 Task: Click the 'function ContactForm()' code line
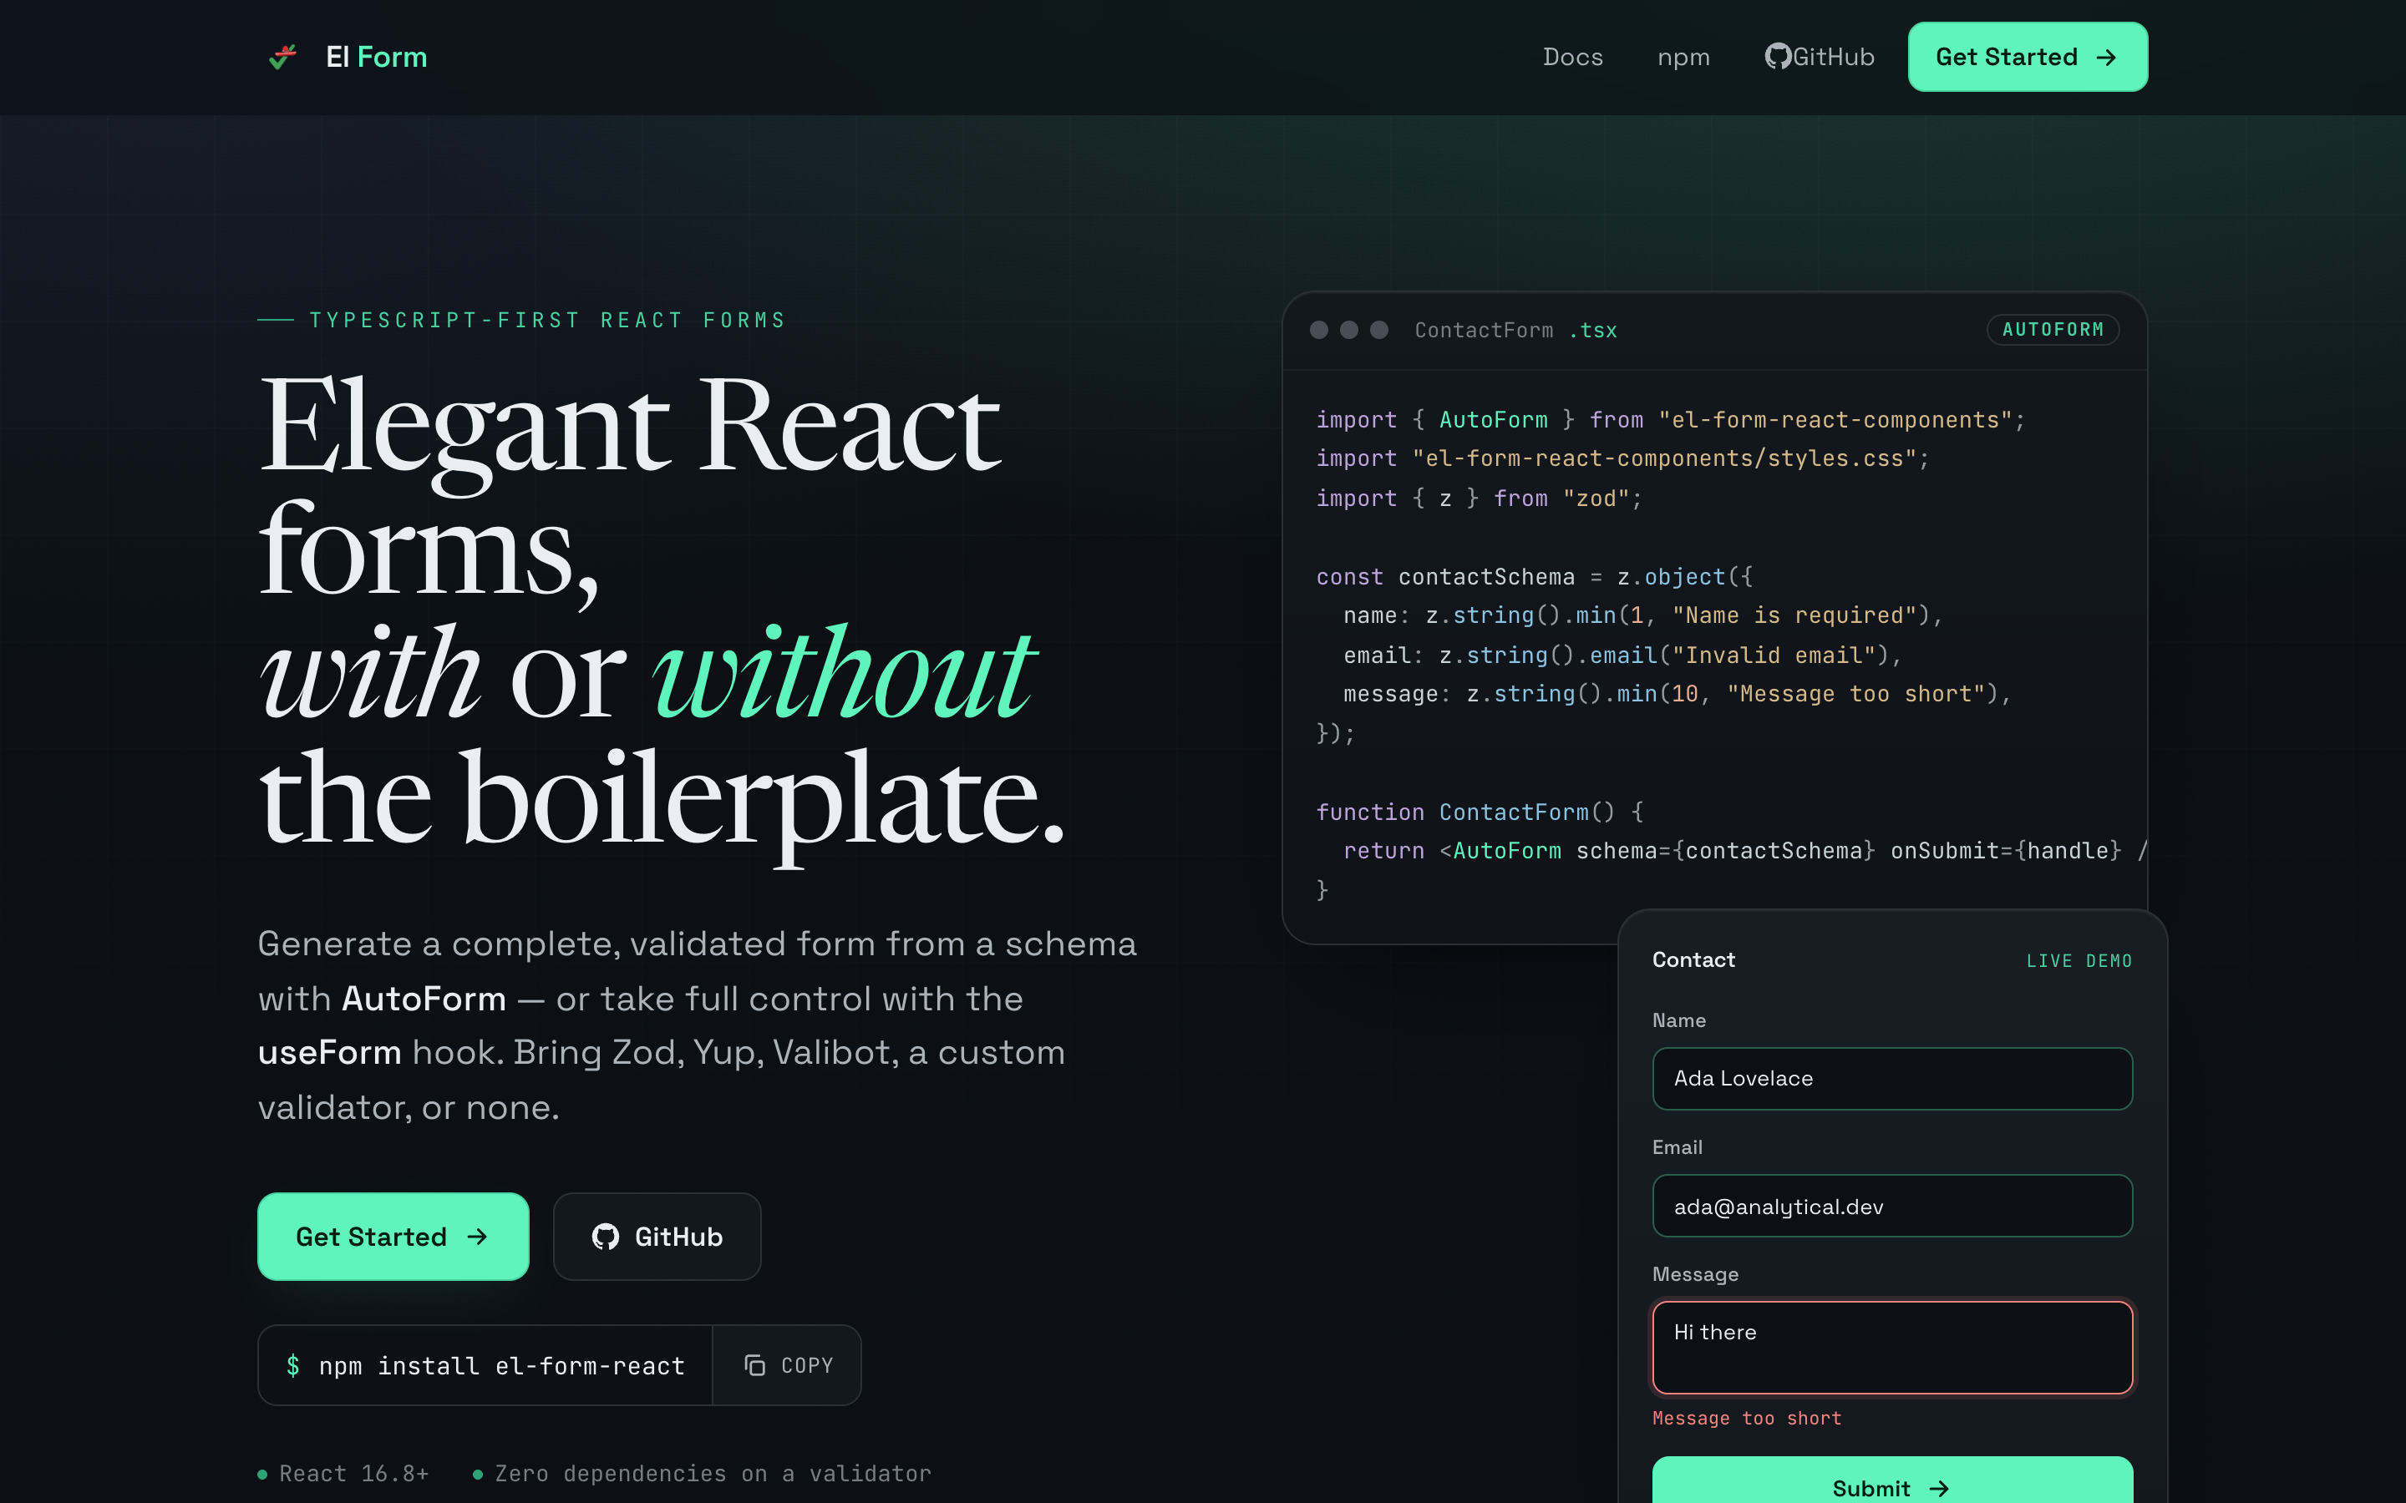(1480, 812)
